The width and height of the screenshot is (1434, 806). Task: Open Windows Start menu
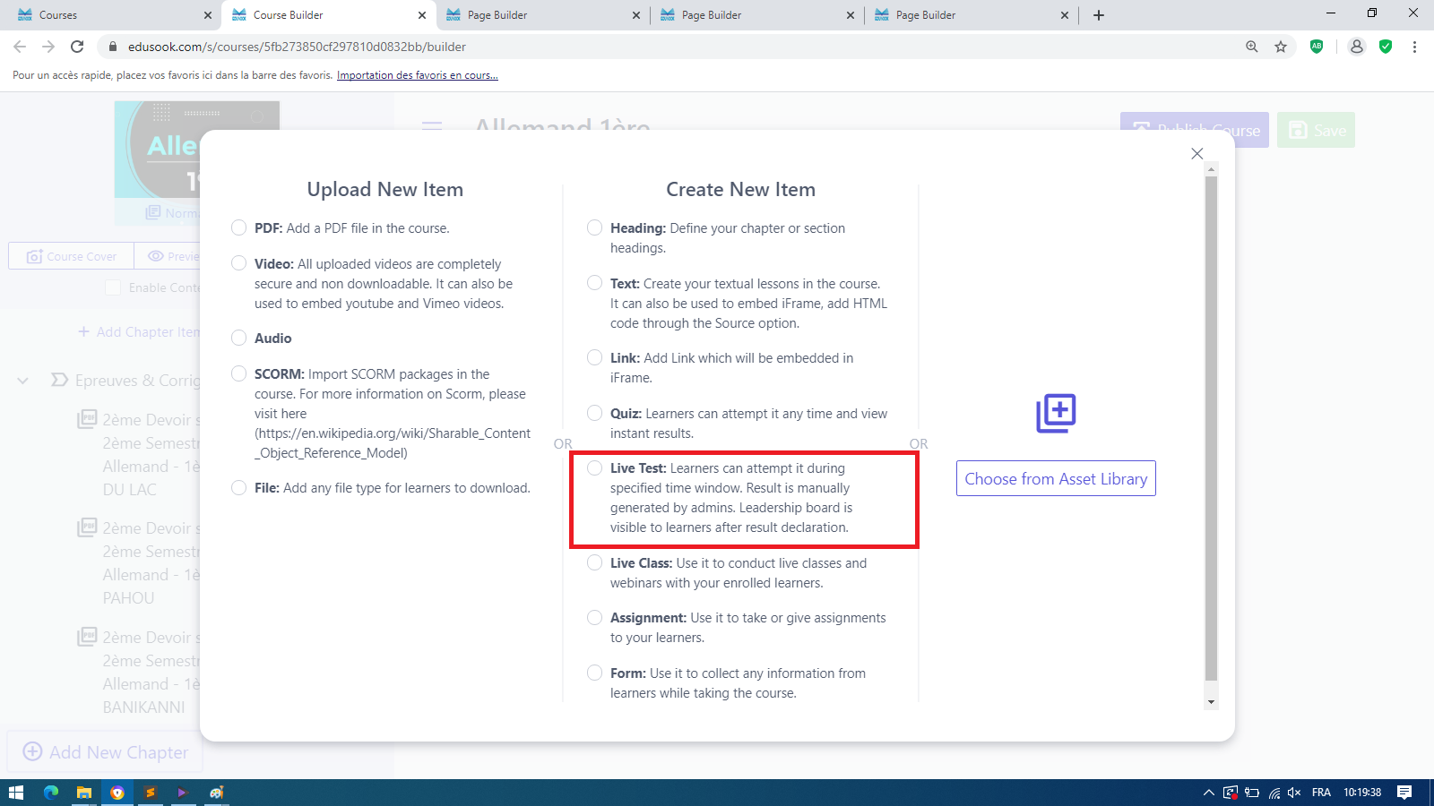click(15, 793)
